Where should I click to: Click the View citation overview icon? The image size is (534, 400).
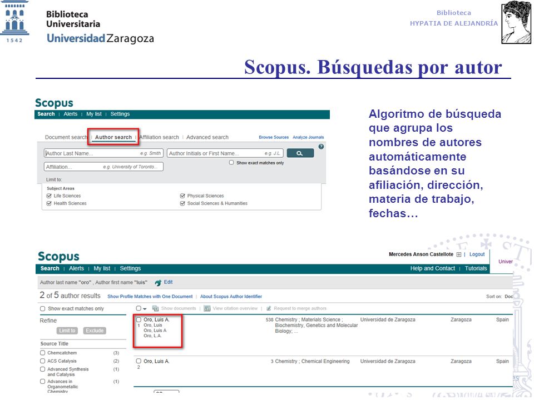coord(207,308)
